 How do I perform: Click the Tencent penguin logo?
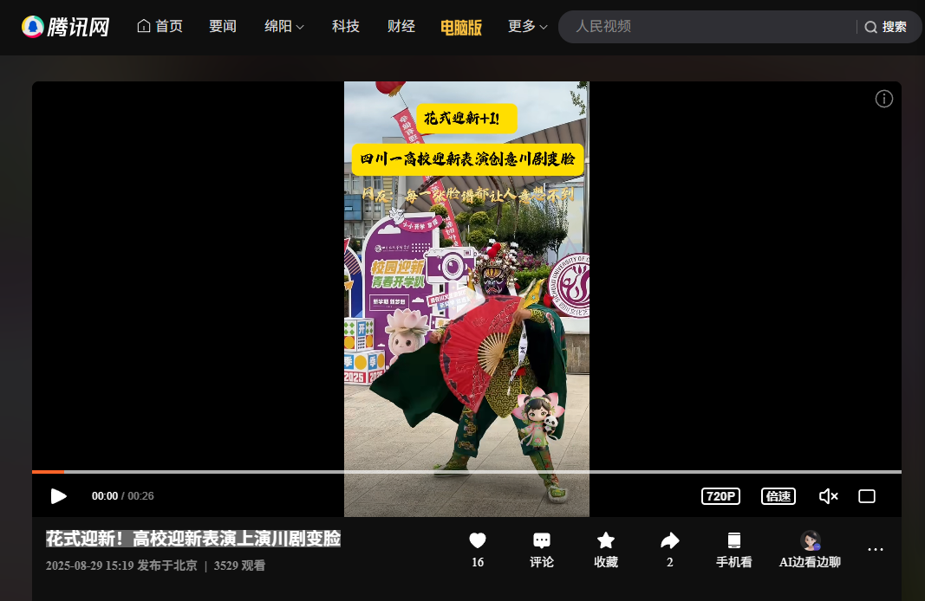pos(33,27)
